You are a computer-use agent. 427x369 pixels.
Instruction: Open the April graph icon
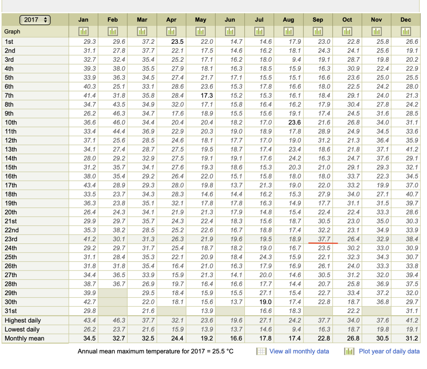(x=171, y=32)
